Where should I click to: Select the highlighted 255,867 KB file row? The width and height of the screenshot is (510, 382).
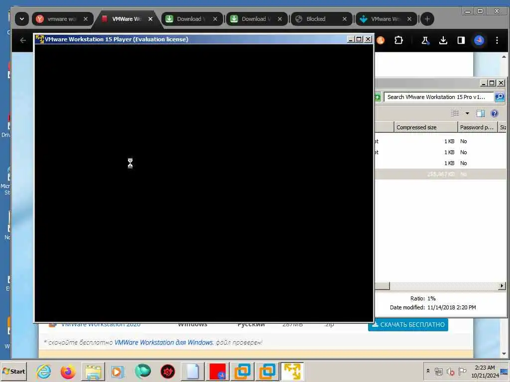pos(440,174)
